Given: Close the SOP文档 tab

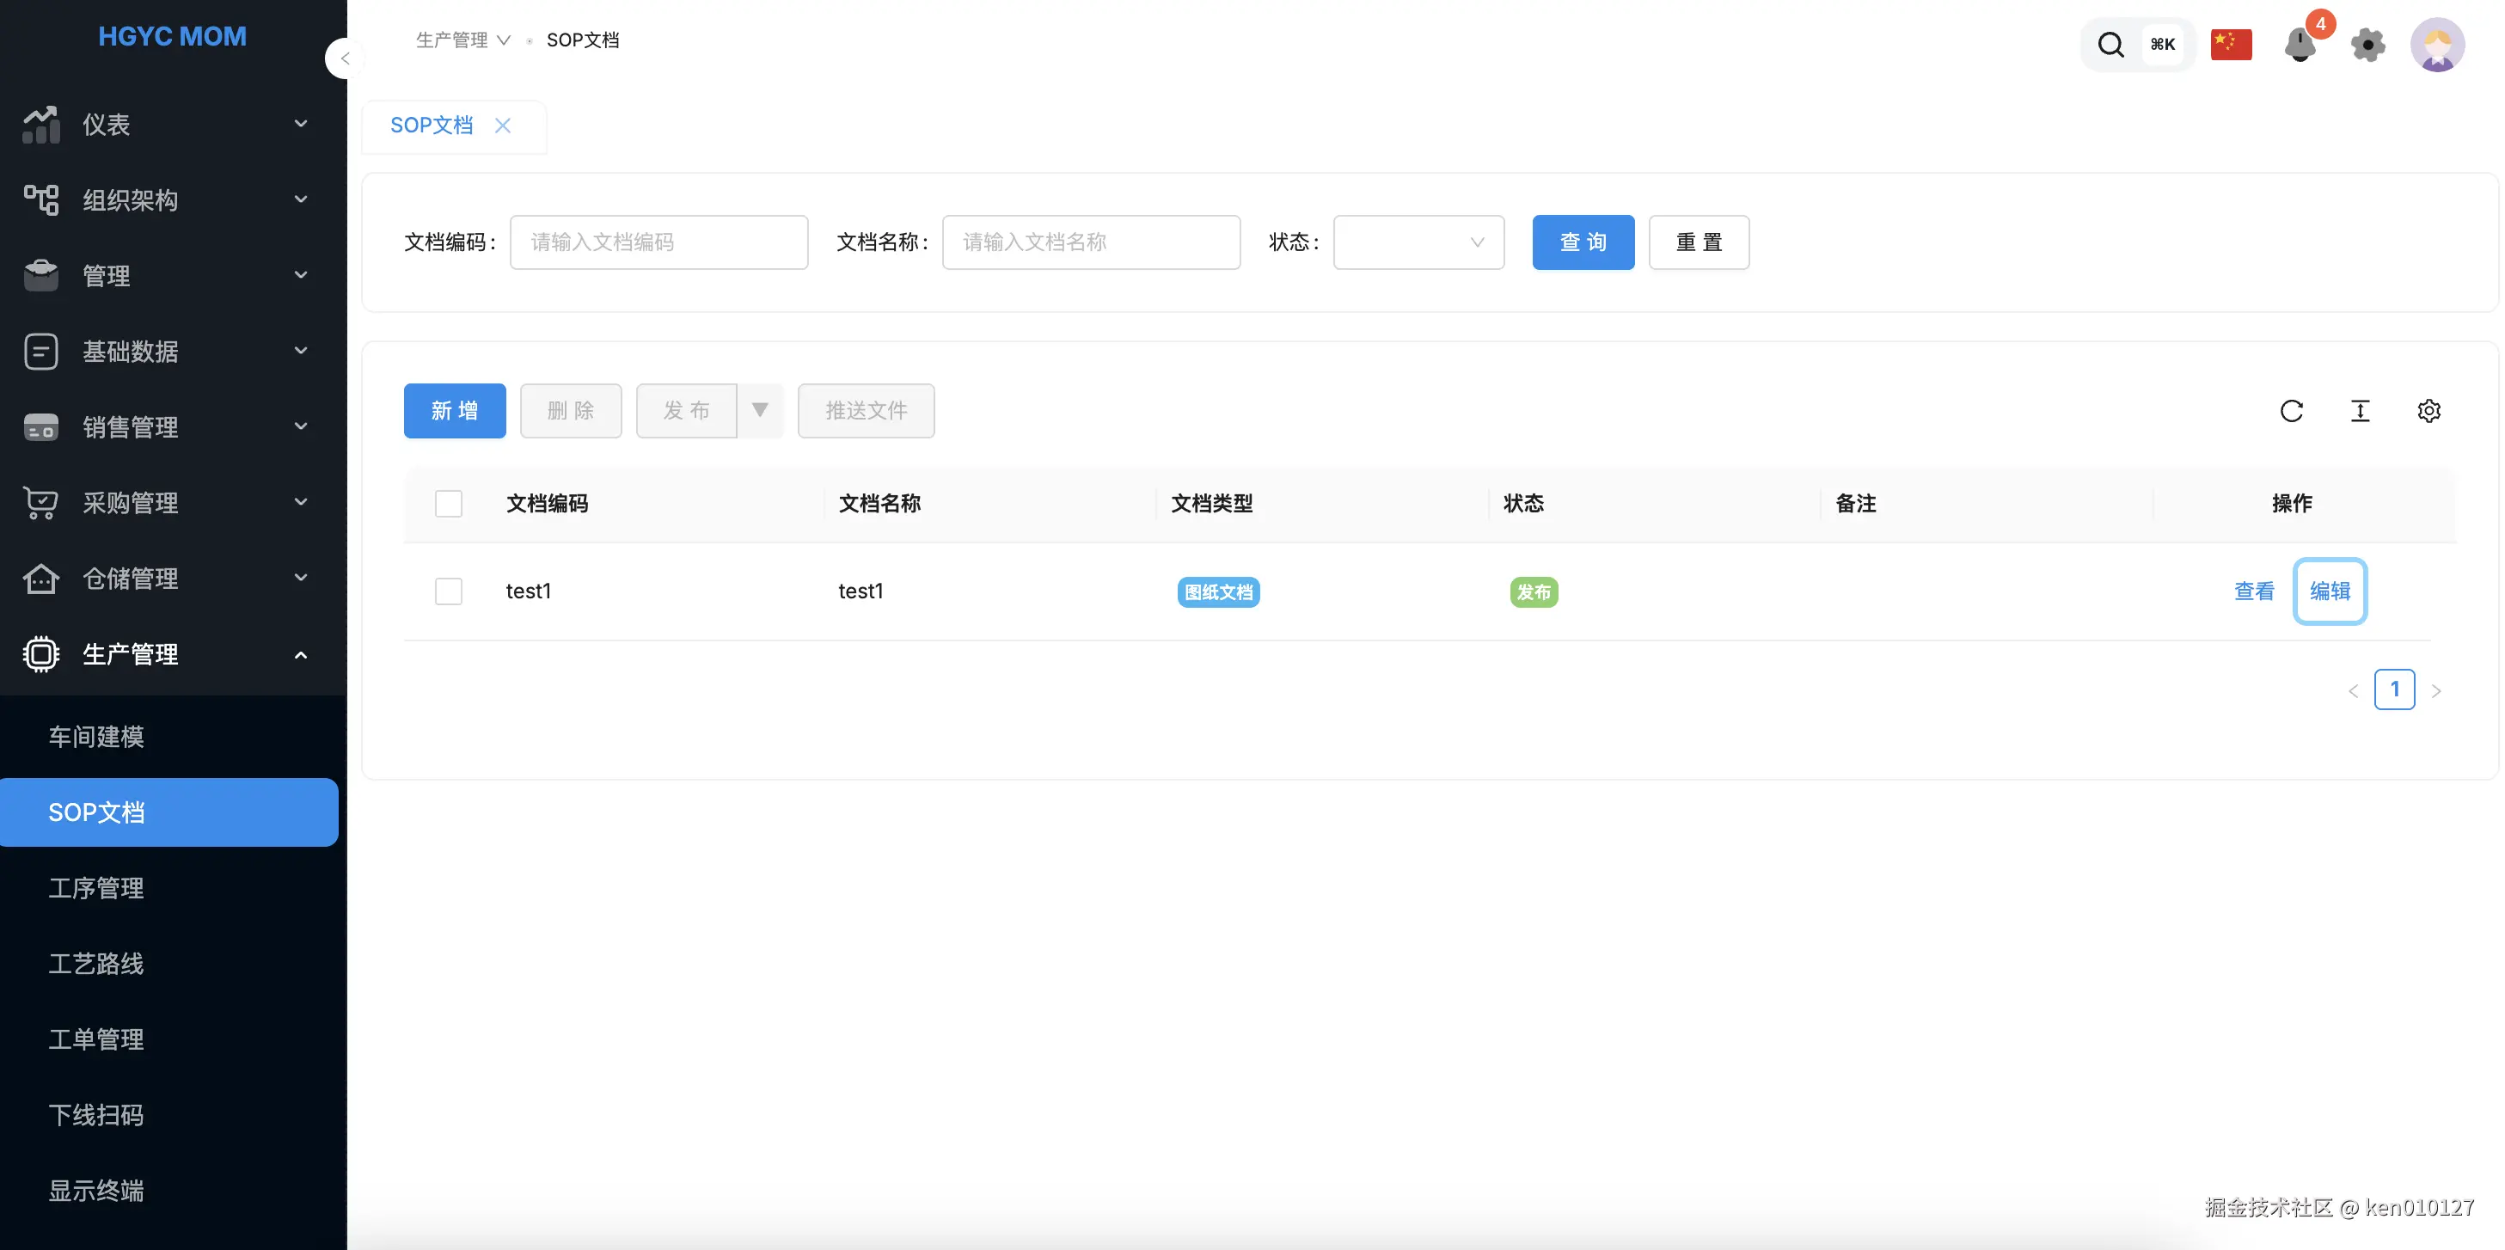Looking at the screenshot, I should [x=503, y=126].
